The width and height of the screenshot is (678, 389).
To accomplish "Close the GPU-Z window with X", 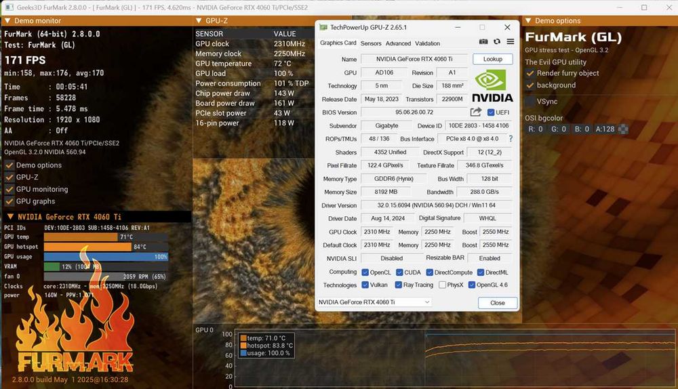I will click(x=507, y=27).
